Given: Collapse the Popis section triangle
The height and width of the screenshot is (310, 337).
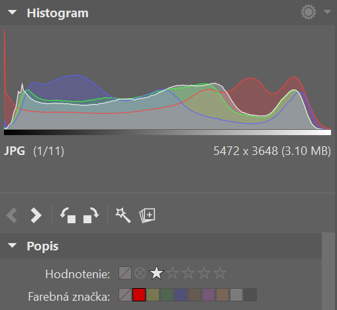Looking at the screenshot, I should [x=12, y=245].
